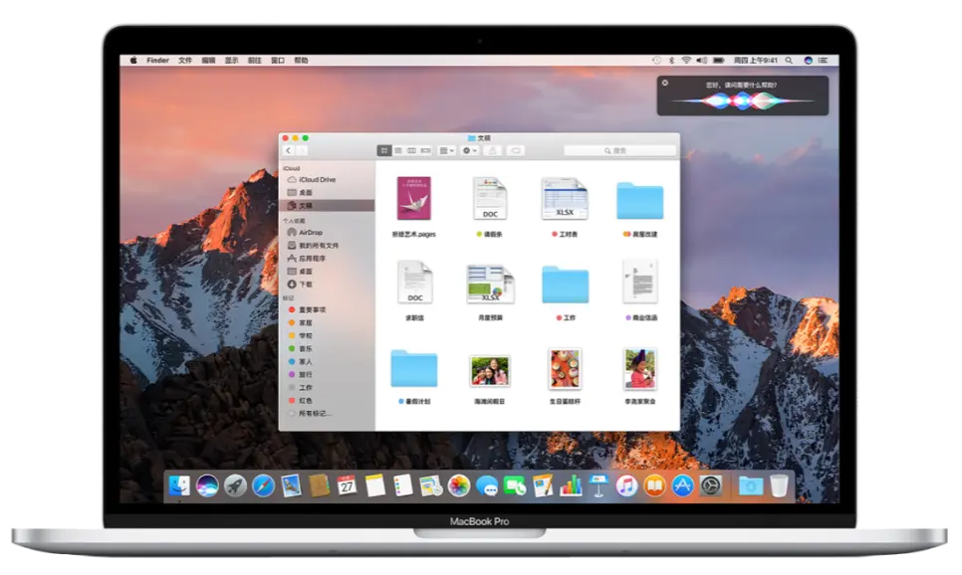The height and width of the screenshot is (575, 962).
Task: Open the arrange-by dropdown in toolbar
Action: [x=446, y=150]
